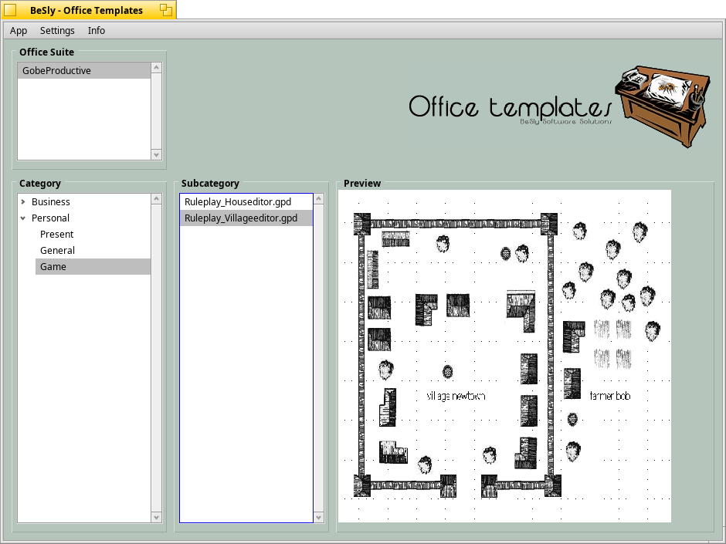Open the Settings menu
Image resolution: width=726 pixels, height=544 pixels.
tap(57, 31)
